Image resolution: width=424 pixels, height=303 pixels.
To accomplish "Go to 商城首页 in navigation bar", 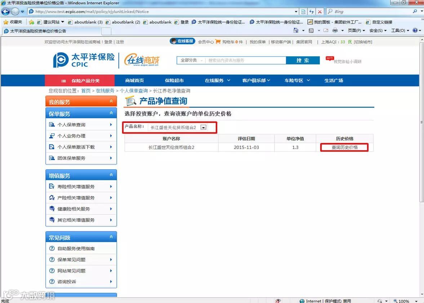I will (134, 80).
